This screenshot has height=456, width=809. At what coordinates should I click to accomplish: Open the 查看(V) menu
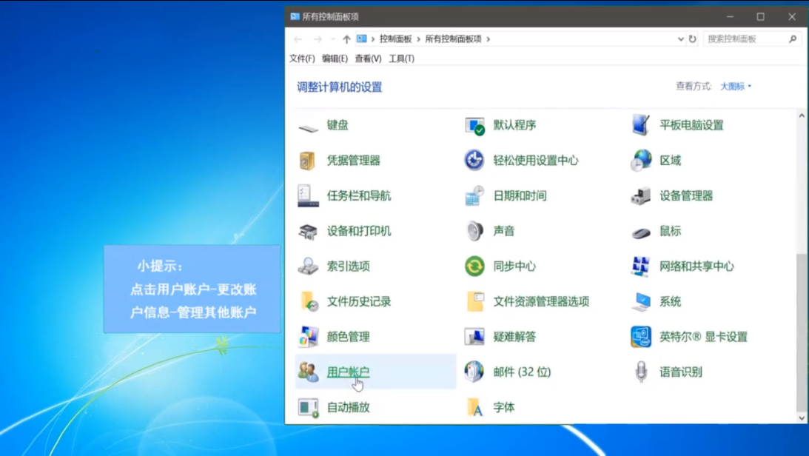pyautogui.click(x=368, y=58)
